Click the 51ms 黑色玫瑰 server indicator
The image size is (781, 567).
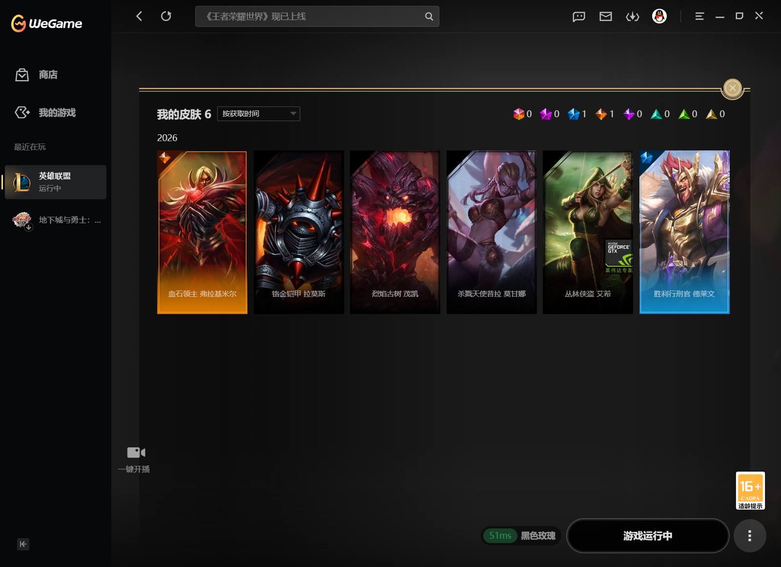521,536
